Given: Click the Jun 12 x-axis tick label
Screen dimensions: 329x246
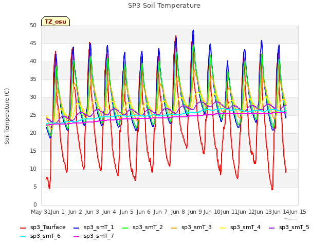Looking at the screenshot, I should pyautogui.click(x=246, y=212).
